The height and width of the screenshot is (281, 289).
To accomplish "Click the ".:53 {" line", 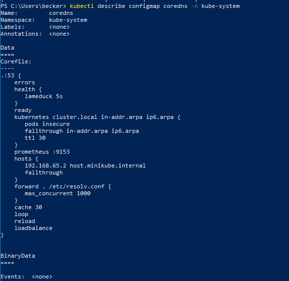I will (11, 76).
